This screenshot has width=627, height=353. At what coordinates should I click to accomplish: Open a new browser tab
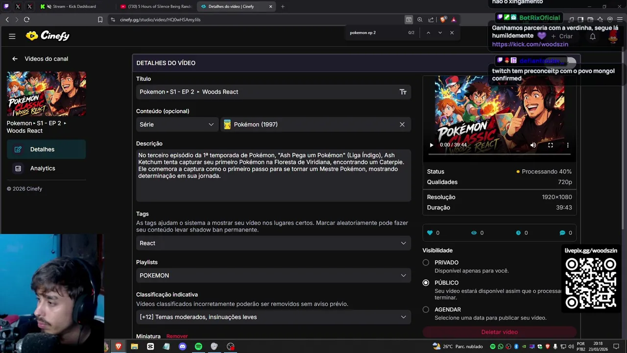[x=283, y=6]
